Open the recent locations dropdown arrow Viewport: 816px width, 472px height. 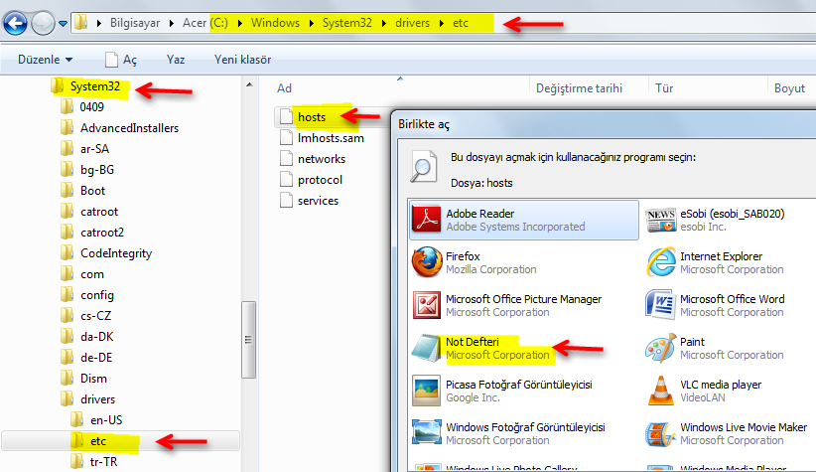[63, 24]
